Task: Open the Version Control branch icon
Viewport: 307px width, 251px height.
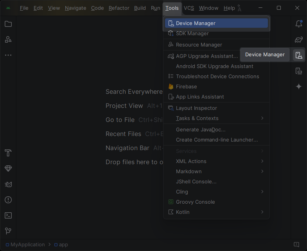Action: click(8, 231)
